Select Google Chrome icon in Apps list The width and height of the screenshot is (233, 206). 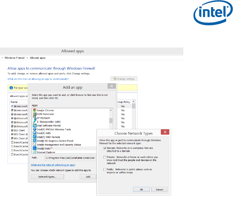[x=35, y=110]
